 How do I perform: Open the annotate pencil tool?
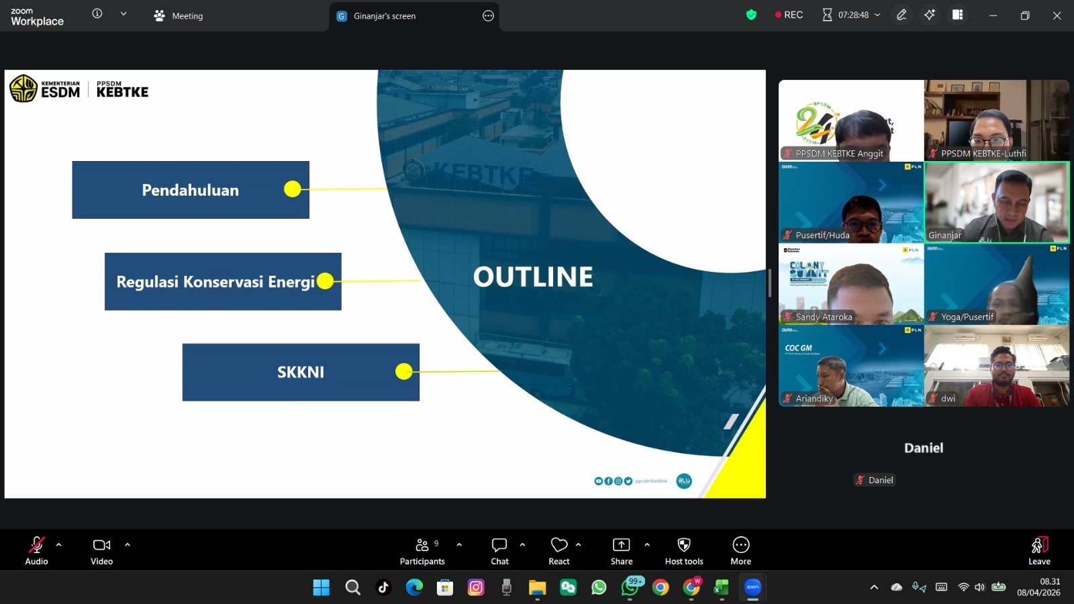[901, 15]
